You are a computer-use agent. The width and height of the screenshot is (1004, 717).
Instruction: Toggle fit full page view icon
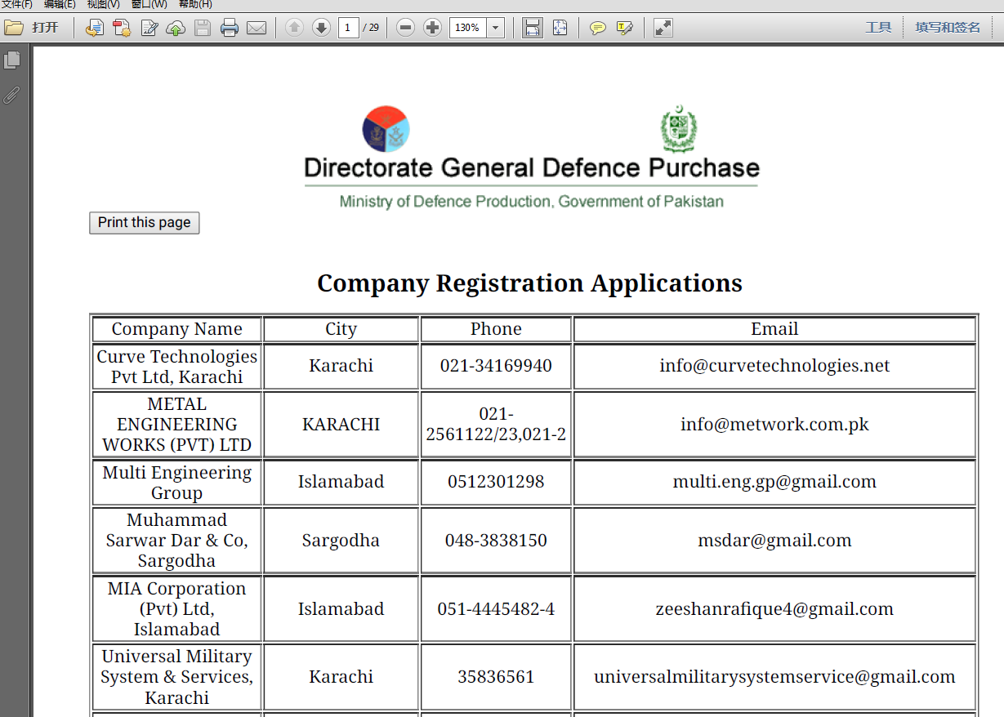(x=560, y=28)
